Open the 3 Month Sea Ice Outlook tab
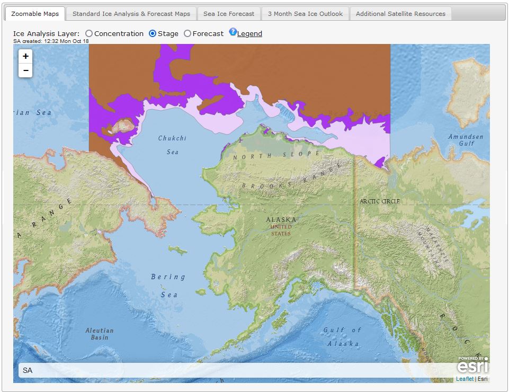509x392 pixels. 305,14
